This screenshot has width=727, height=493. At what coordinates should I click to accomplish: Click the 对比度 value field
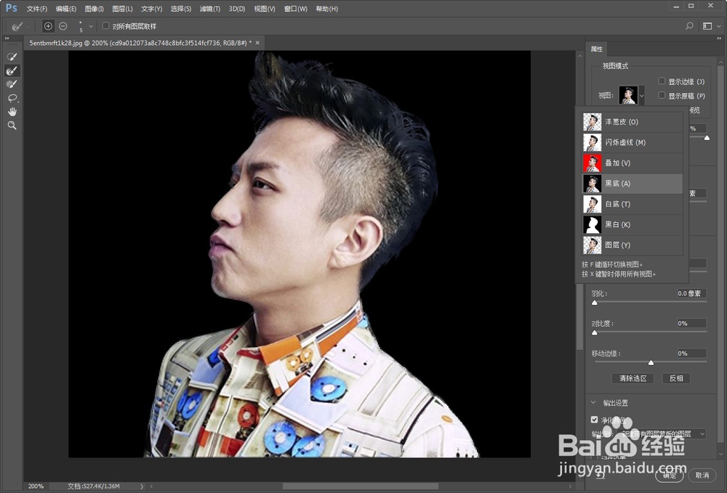(691, 324)
